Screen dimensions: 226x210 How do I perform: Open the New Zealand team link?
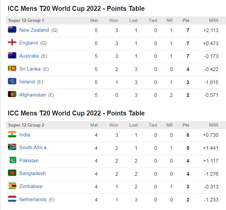click(x=34, y=30)
